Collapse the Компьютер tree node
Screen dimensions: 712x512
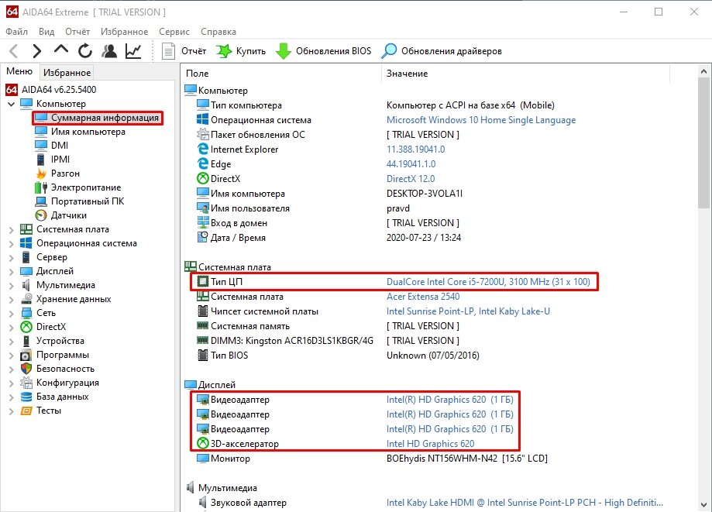pos(12,104)
